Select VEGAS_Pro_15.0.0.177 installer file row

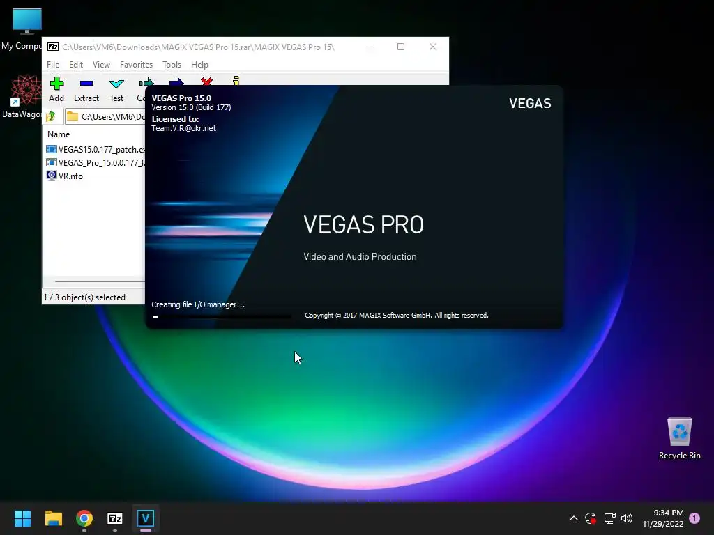tap(95, 162)
